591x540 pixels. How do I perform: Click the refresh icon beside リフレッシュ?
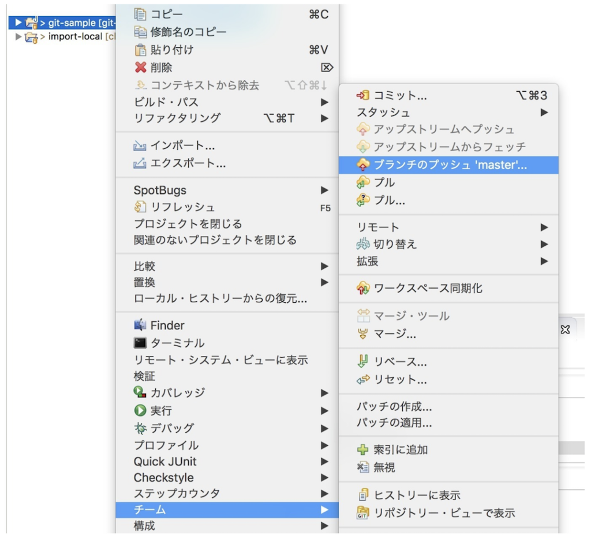coord(140,207)
